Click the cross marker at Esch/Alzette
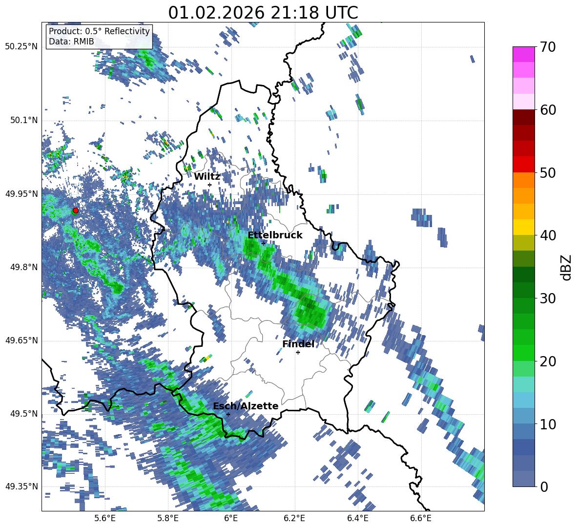This screenshot has height=528, width=578. pos(228,414)
